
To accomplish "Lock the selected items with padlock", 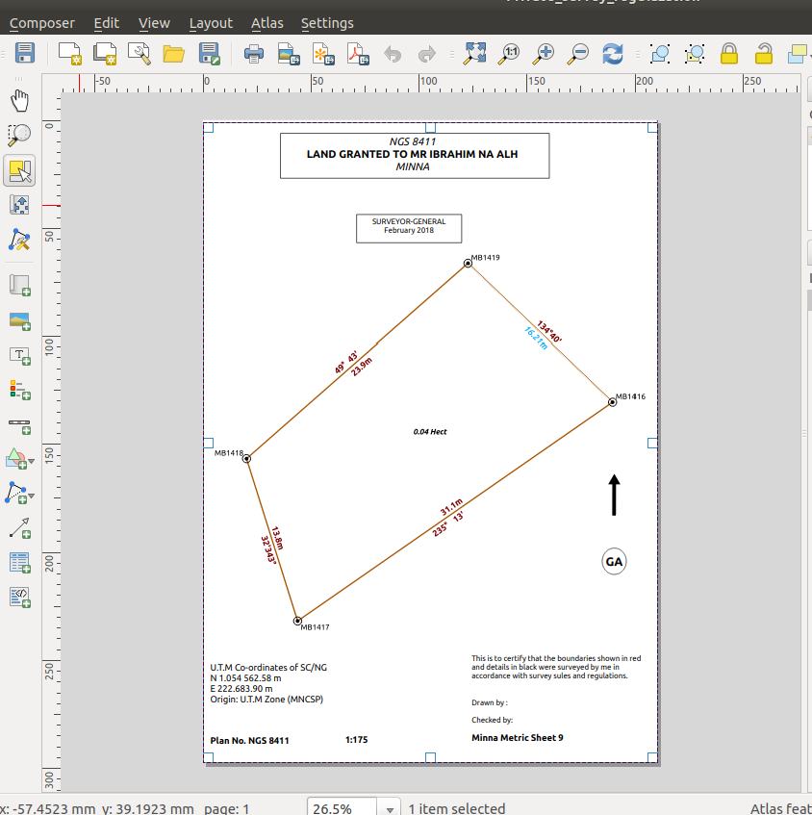I will [x=729, y=54].
